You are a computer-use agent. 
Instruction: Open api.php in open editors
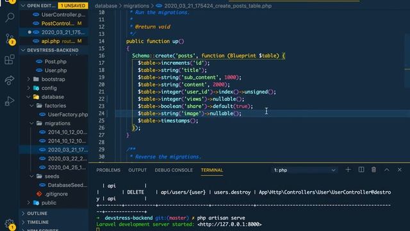point(51,41)
